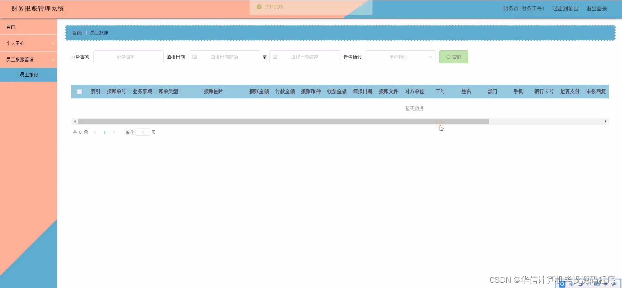Click 首页 in the breadcrumb bar
The height and width of the screenshot is (288, 622).
pyautogui.click(x=76, y=32)
